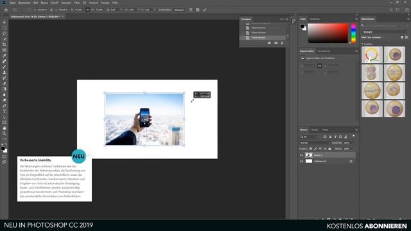
Task: Toggle the layer filter on/off switch
Action: [353, 136]
